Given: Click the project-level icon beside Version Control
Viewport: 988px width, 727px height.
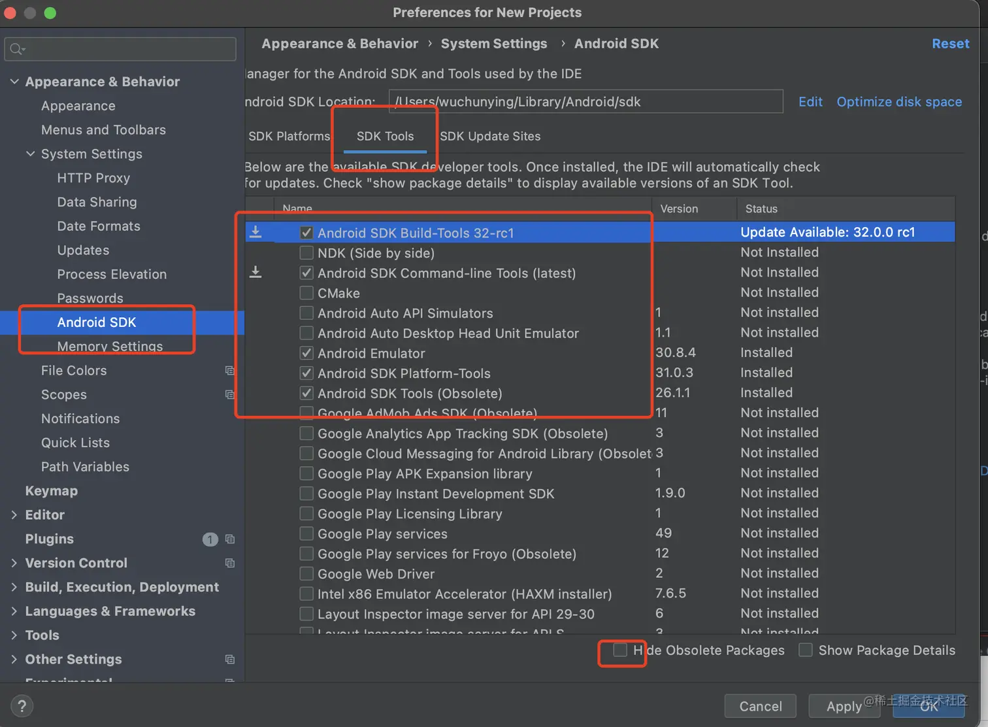Looking at the screenshot, I should tap(230, 563).
